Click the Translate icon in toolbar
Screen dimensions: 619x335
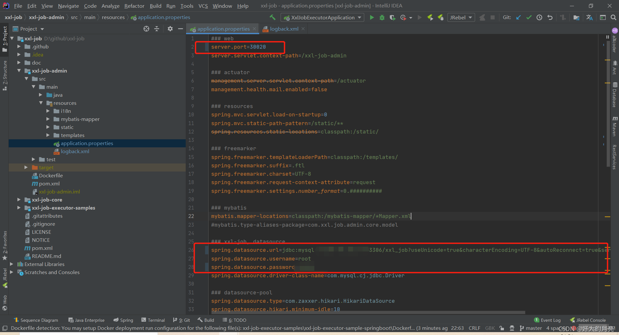pos(589,17)
